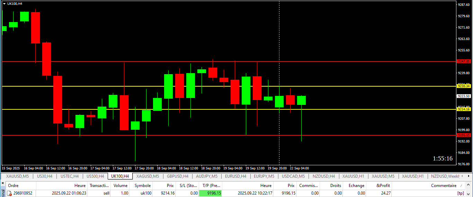Click the red 9196.15 price label on axis
Viewport: 473px width, 197px height.
(x=464, y=135)
